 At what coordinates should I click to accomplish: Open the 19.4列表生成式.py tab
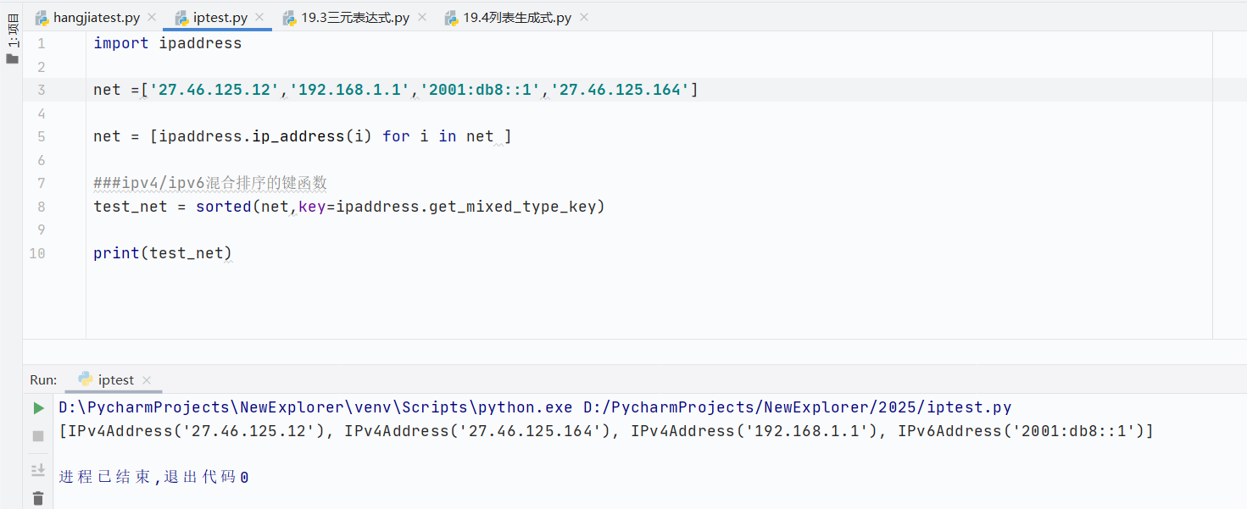click(517, 17)
